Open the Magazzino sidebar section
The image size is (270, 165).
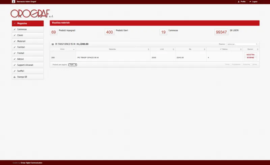tap(28, 23)
